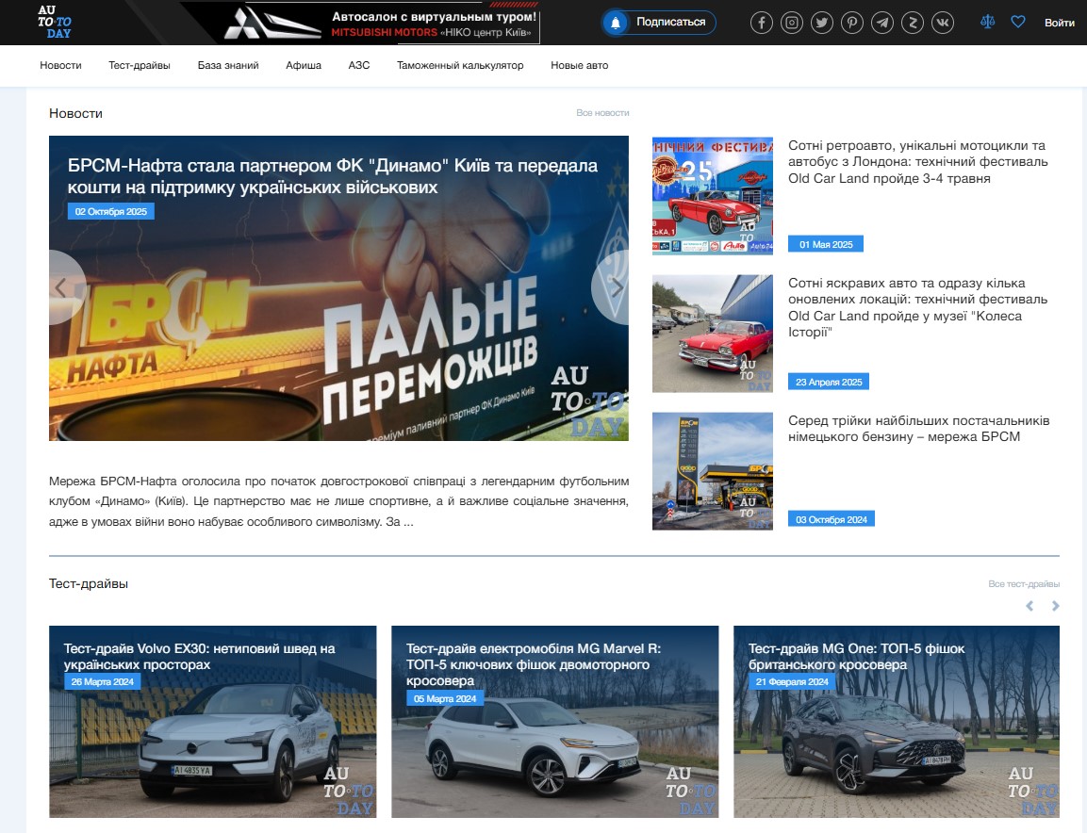
Task: Open the Таможенный калькулятор menu item
Action: tap(460, 65)
